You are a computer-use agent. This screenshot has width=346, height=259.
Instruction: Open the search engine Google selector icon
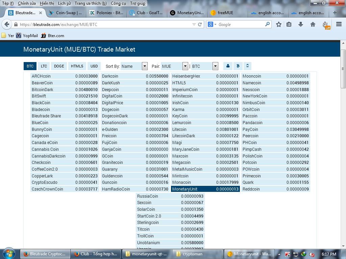[212, 24]
